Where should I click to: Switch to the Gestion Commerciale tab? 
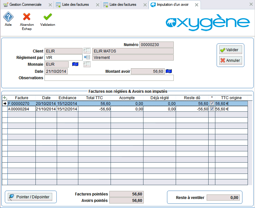(x=25, y=5)
